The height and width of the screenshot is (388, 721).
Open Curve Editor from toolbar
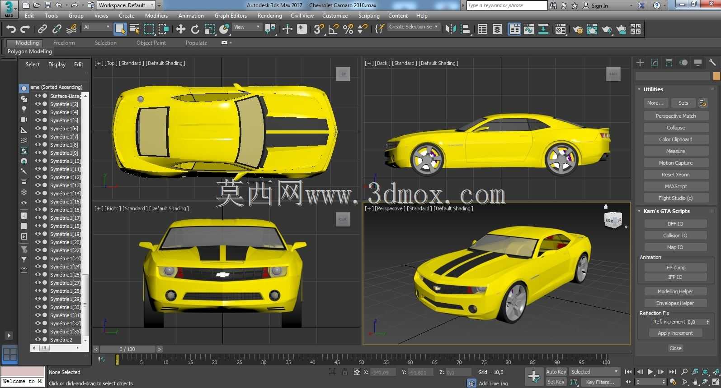point(529,29)
